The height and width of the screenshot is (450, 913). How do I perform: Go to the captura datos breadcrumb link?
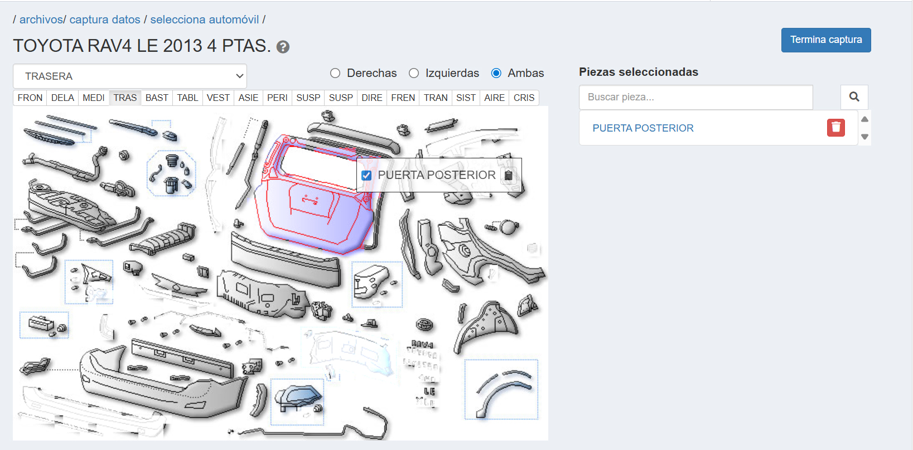(x=105, y=20)
